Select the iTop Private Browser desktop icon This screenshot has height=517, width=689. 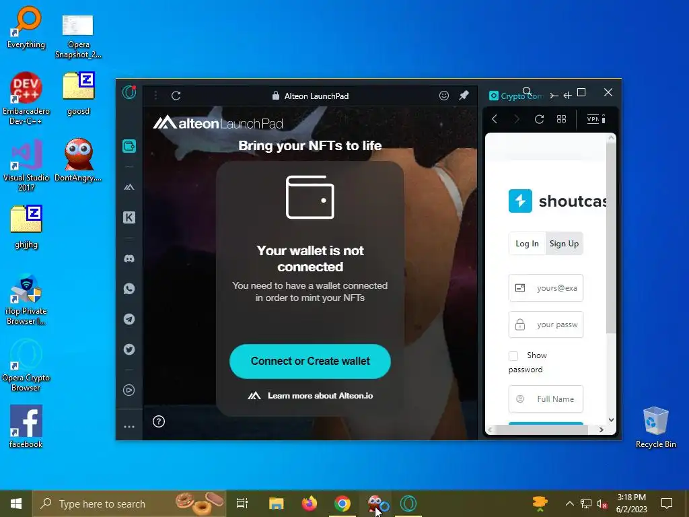pos(26,300)
